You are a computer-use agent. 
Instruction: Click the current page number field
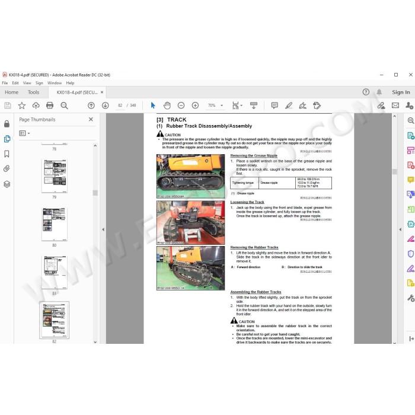tap(120, 106)
